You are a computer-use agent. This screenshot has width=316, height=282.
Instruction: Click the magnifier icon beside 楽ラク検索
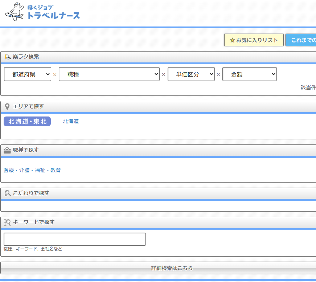pos(7,57)
